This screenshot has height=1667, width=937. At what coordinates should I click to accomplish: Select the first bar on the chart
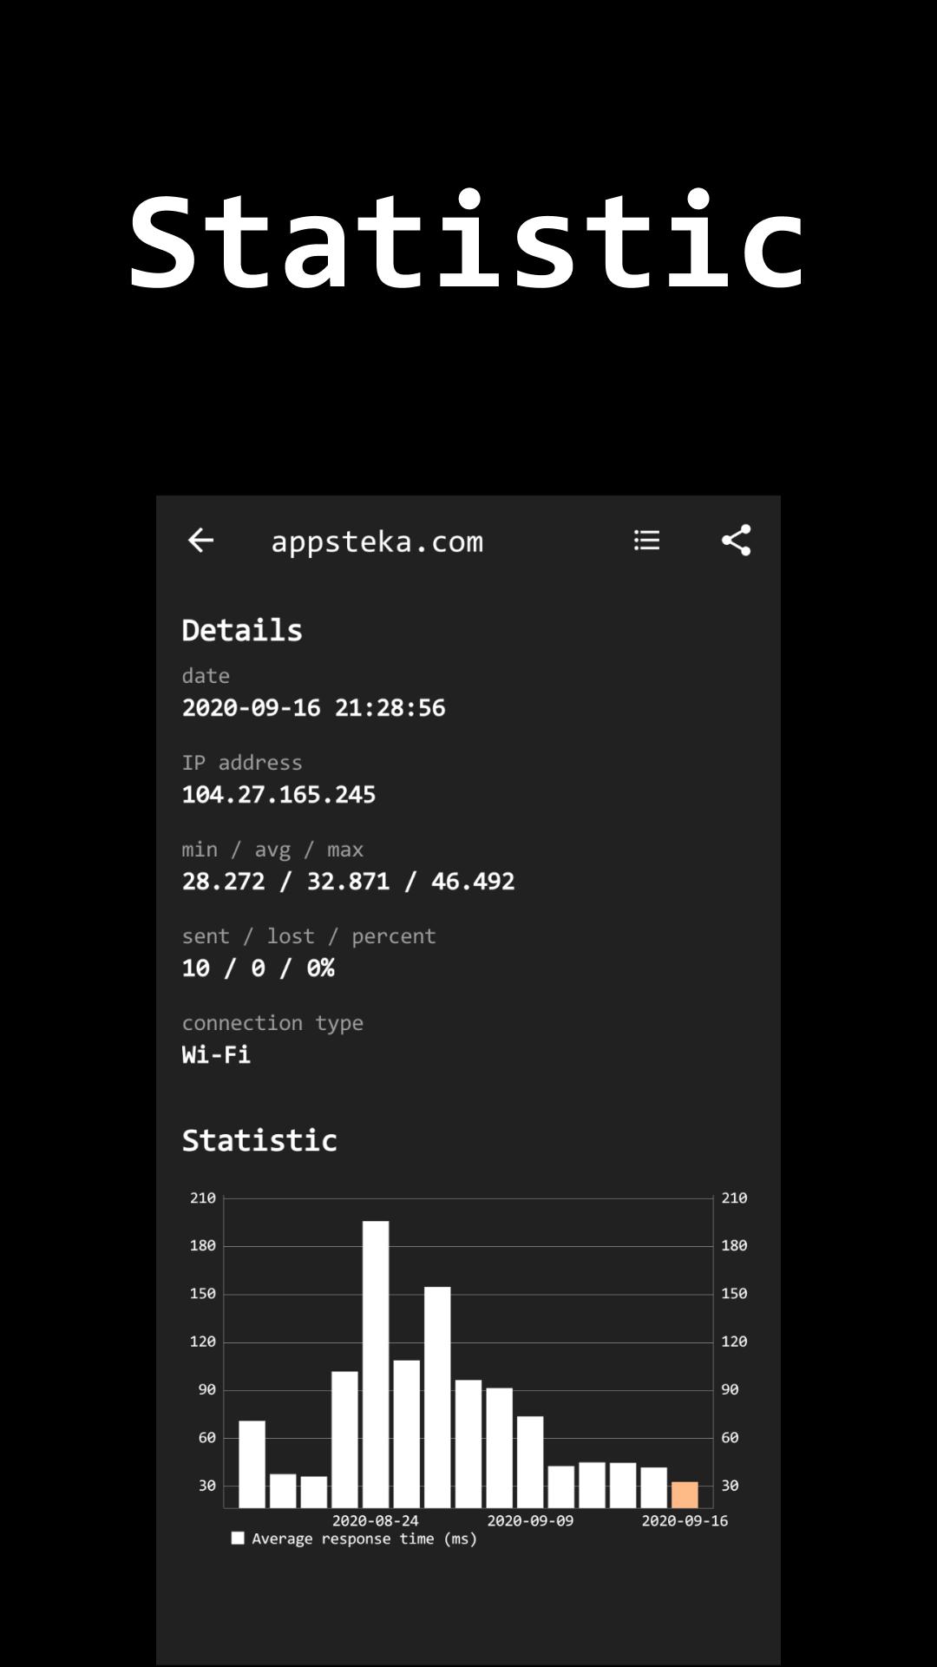point(252,1464)
